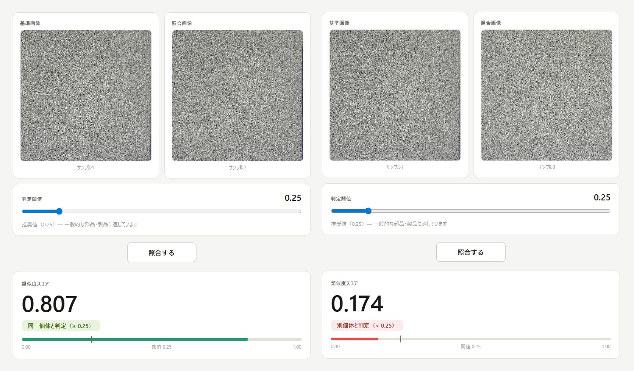634x371 pixels.
Task: Select the サンプル3 comparison image thumbnail
Action: point(547,95)
